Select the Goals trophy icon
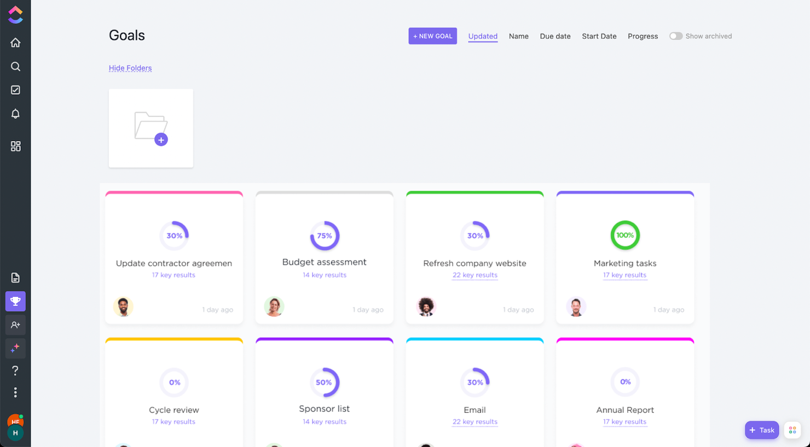This screenshot has height=447, width=810. click(x=15, y=301)
